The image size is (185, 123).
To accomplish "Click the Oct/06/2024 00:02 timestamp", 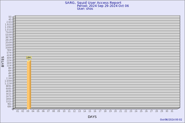I will click(x=171, y=120).
